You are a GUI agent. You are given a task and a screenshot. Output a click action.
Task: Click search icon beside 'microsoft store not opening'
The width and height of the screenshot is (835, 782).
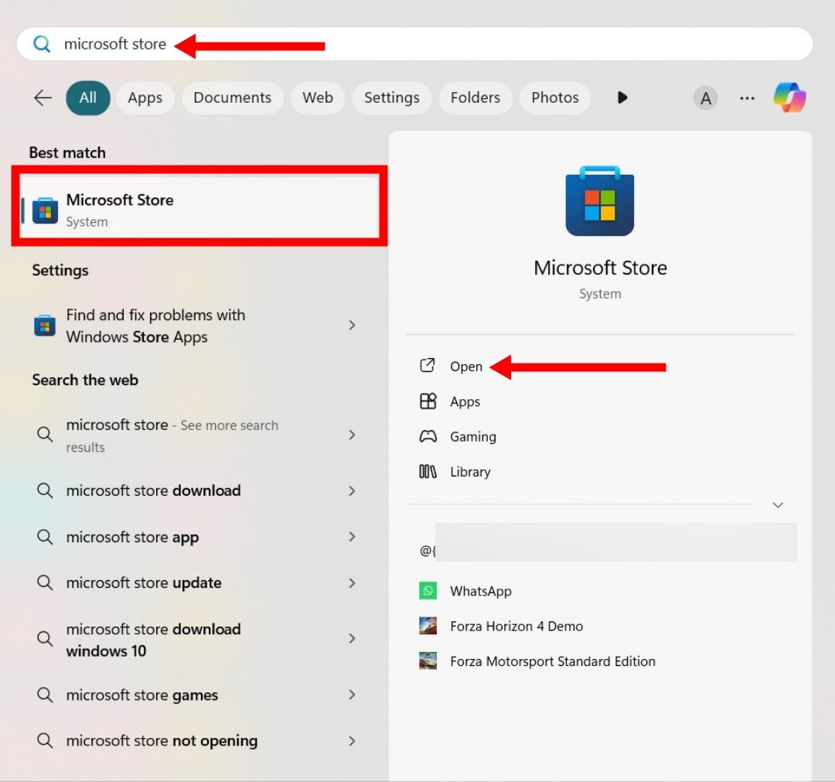(x=45, y=741)
